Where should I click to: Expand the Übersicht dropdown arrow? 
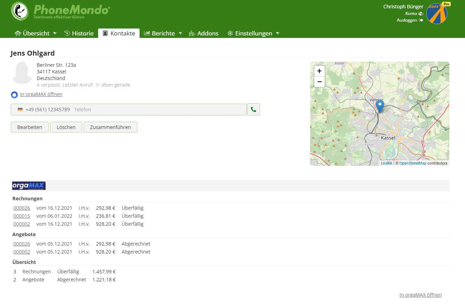(55, 33)
